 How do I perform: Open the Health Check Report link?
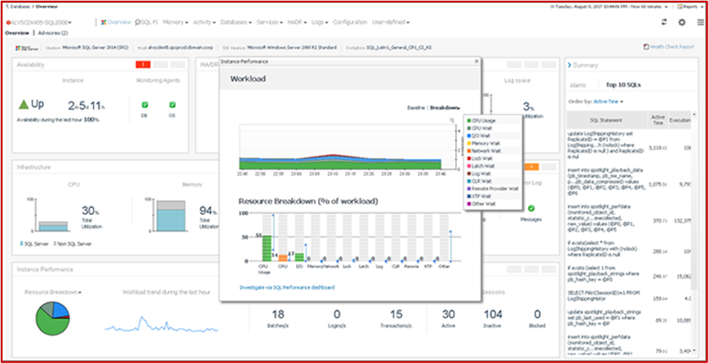pos(671,47)
